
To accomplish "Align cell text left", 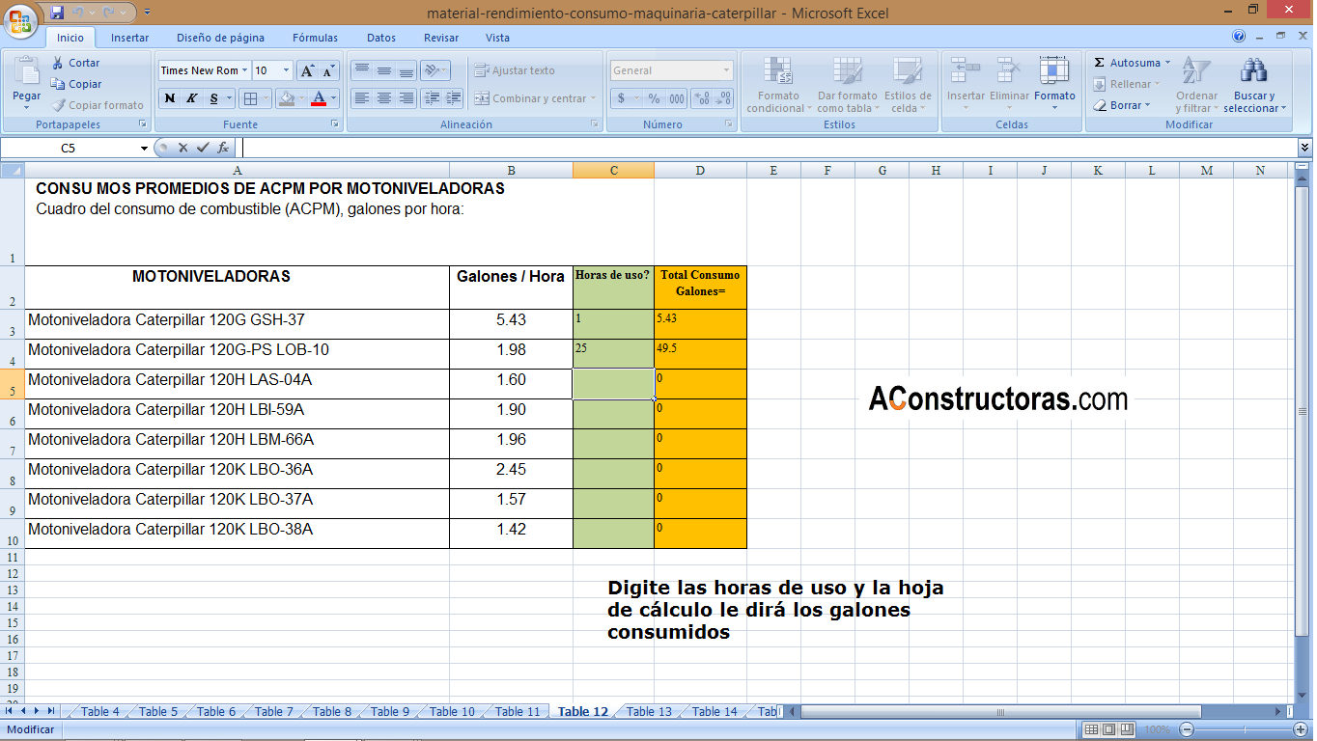I will pos(361,98).
